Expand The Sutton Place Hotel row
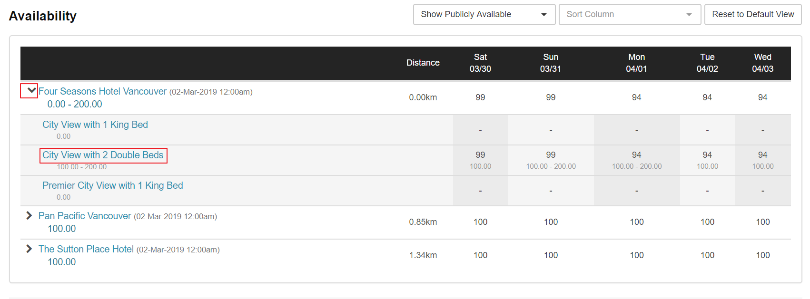The height and width of the screenshot is (299, 810). pos(29,249)
